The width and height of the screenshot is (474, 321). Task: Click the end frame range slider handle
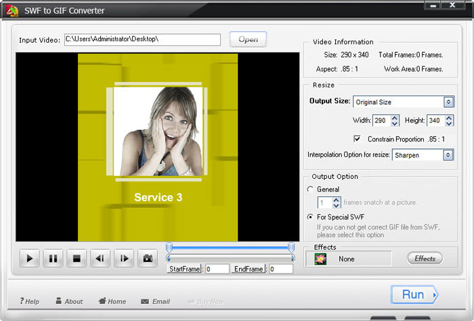click(291, 247)
